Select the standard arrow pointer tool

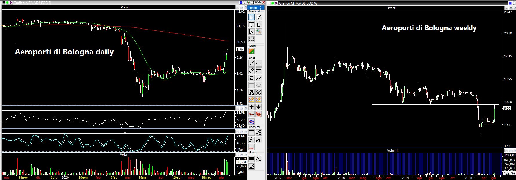[x=251, y=17]
